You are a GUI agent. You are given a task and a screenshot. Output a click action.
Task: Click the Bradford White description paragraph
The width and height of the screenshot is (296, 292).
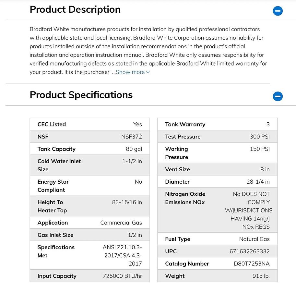tap(148, 51)
